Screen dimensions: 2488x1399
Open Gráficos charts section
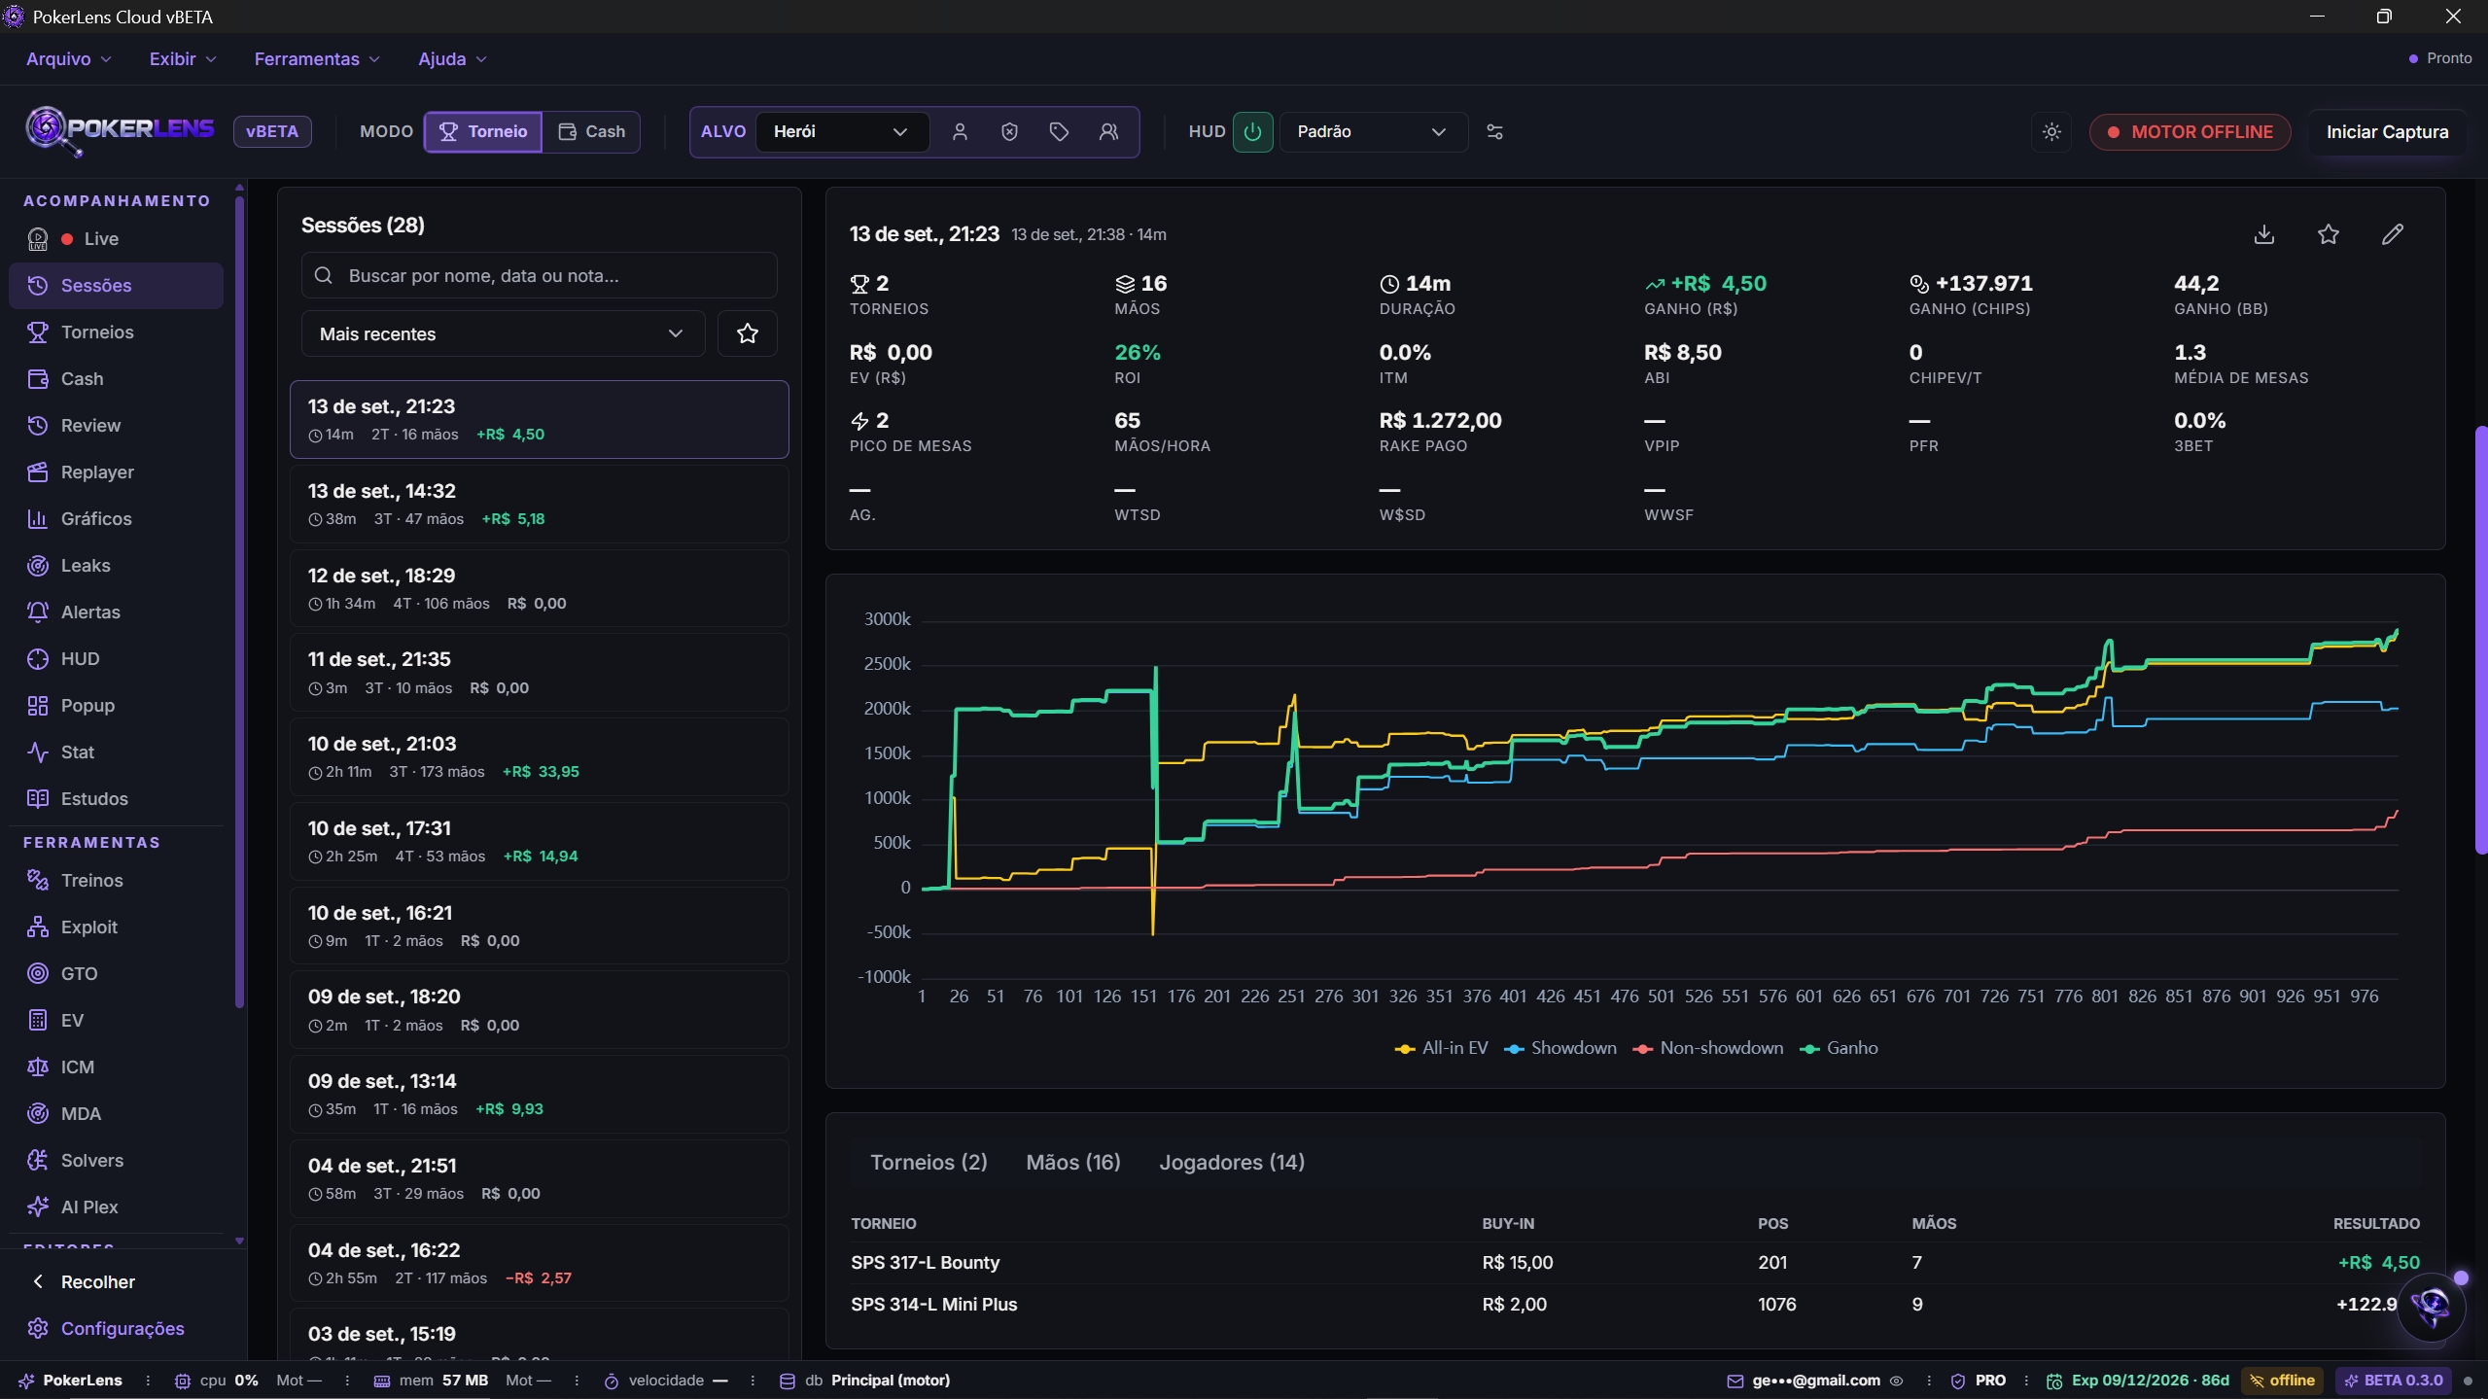coord(116,519)
